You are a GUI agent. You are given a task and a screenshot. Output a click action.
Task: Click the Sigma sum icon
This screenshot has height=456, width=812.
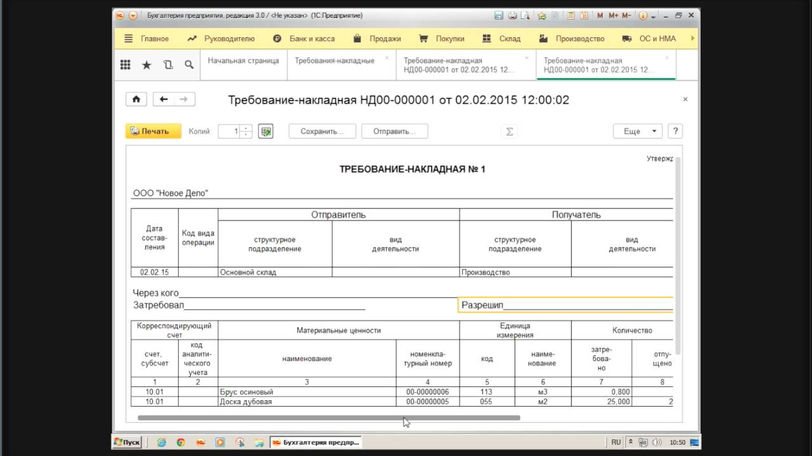(x=508, y=132)
